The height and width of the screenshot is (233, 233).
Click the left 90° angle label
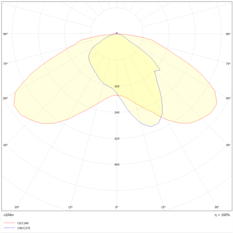5,34
